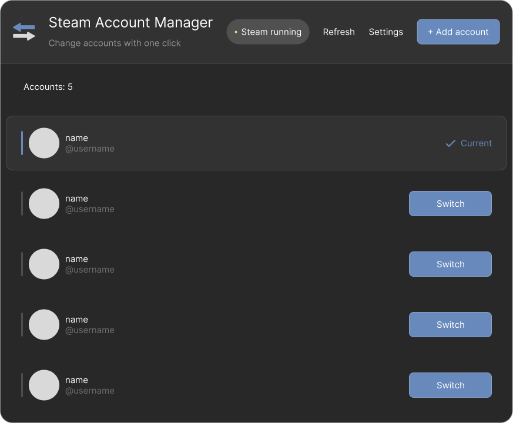Click @username of the current account
This screenshot has height=423, width=513.
coord(90,149)
